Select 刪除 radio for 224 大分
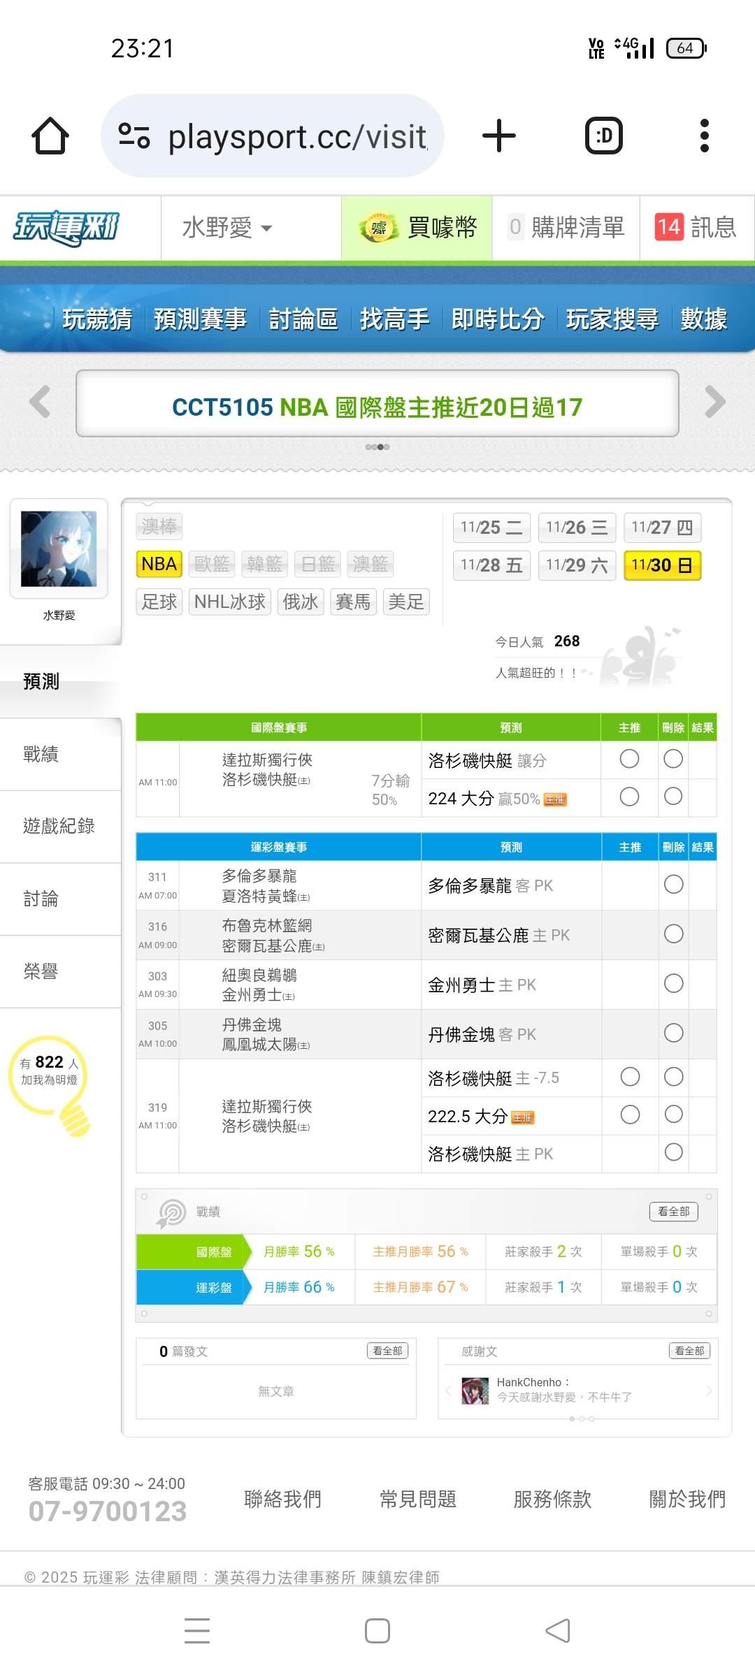The width and height of the screenshot is (755, 1677). (x=673, y=797)
